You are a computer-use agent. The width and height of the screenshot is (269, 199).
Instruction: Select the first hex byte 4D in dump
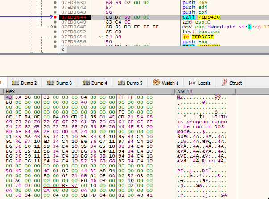pyautogui.click(x=9, y=97)
